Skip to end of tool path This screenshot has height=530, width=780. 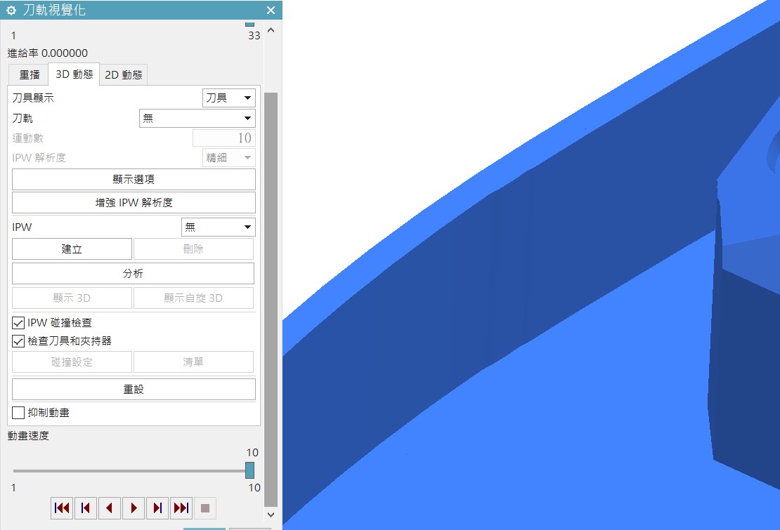click(181, 508)
